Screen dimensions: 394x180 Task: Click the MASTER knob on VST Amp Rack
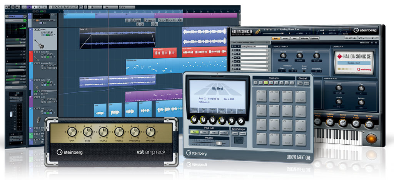(150, 132)
